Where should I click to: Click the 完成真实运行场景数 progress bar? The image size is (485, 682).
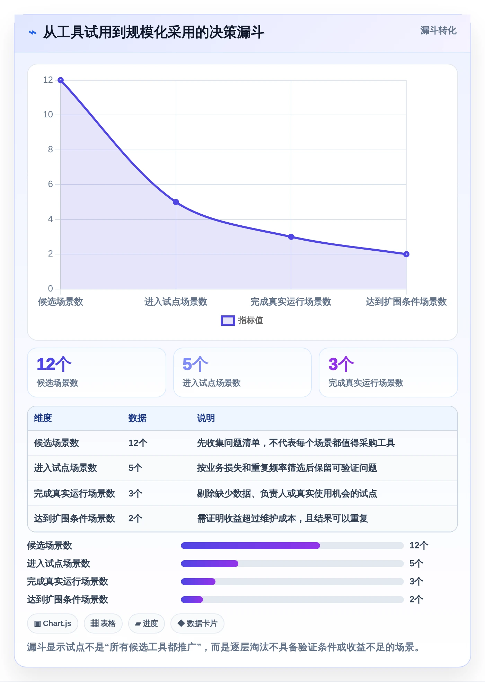tap(292, 582)
